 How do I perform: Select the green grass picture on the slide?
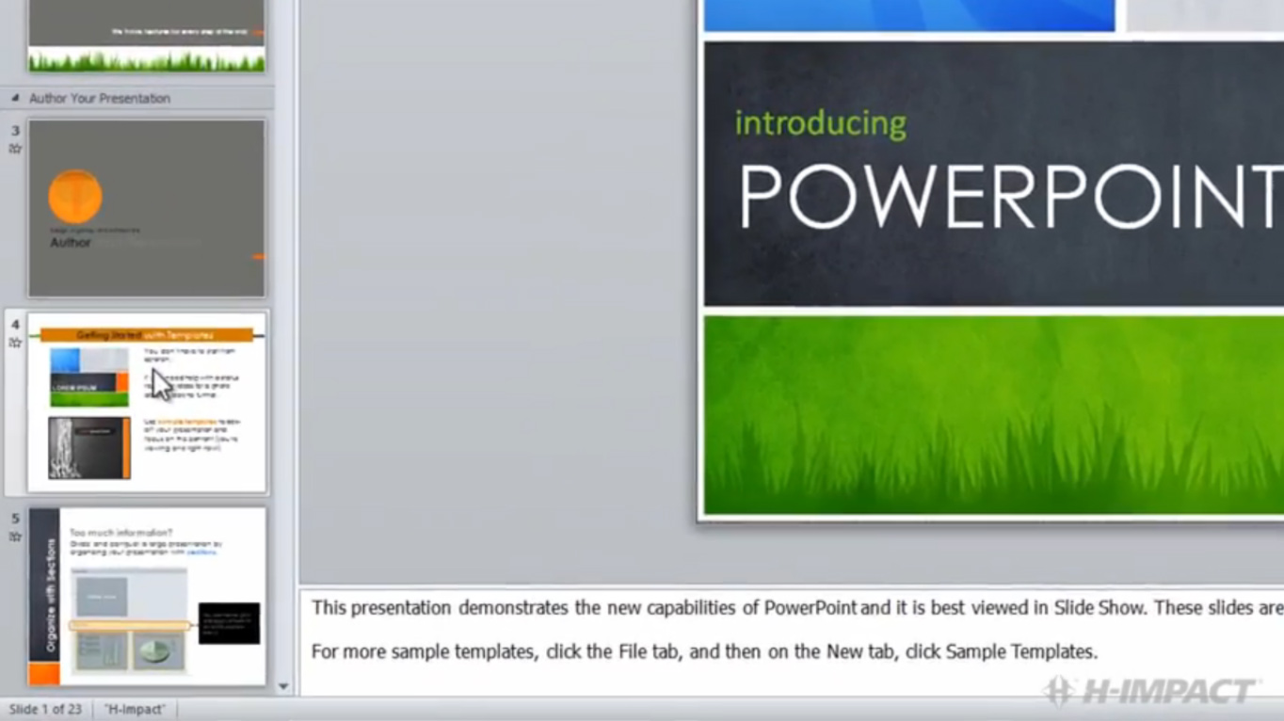pos(994,415)
